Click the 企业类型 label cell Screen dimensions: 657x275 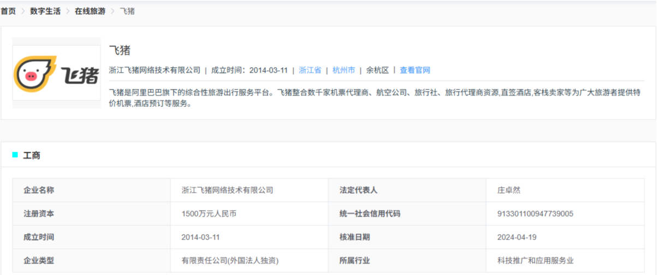(92, 261)
